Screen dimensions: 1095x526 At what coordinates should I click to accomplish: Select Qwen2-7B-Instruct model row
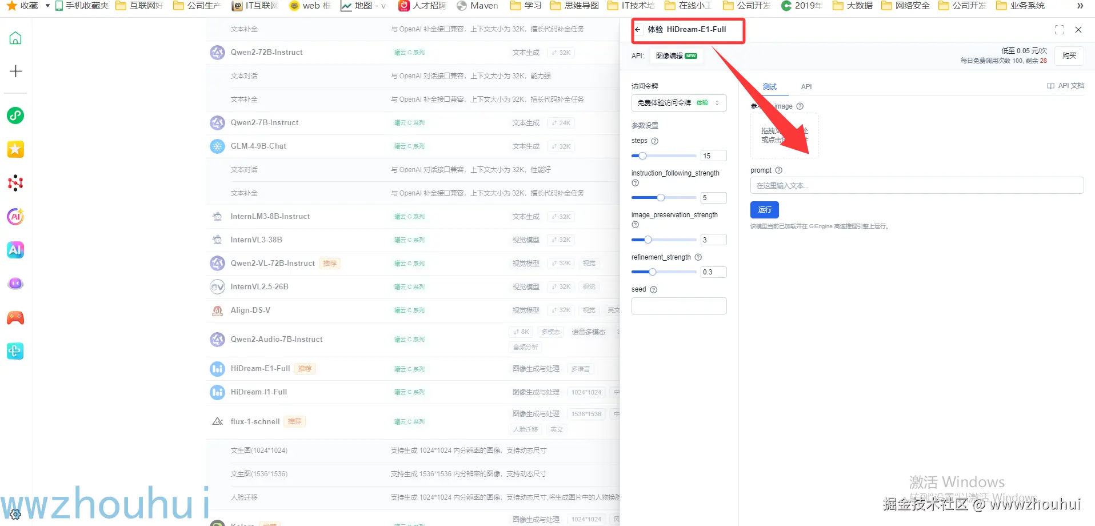tap(413, 123)
